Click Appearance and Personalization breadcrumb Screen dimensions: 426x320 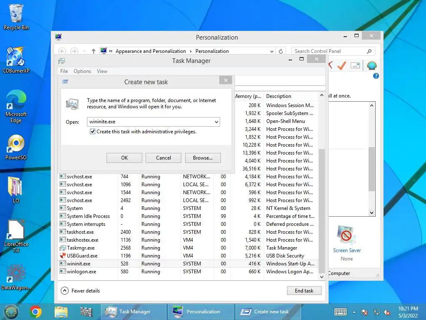[151, 51]
